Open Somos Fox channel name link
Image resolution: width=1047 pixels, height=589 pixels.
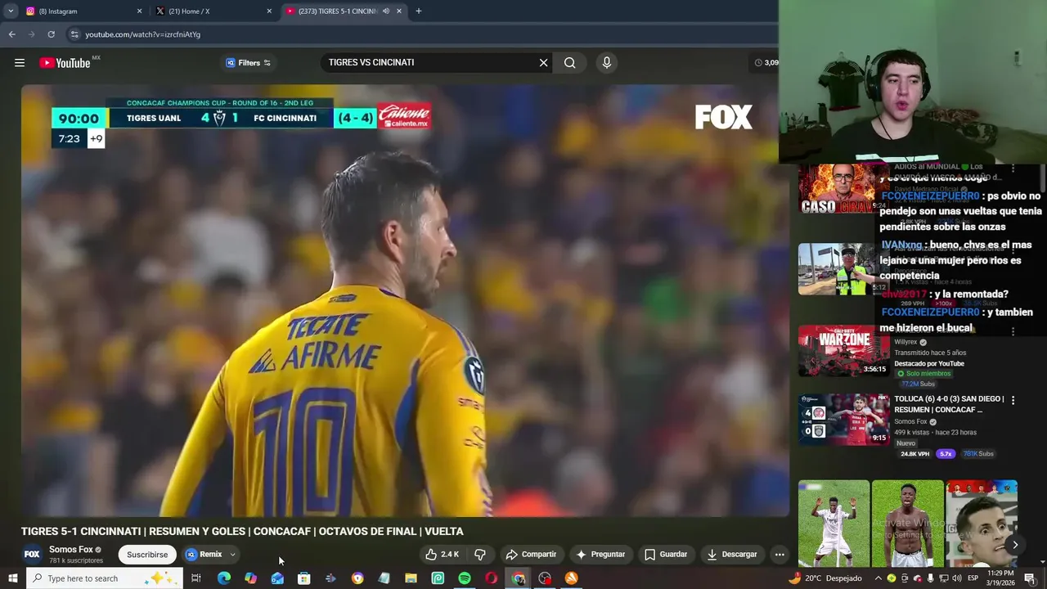pyautogui.click(x=71, y=549)
